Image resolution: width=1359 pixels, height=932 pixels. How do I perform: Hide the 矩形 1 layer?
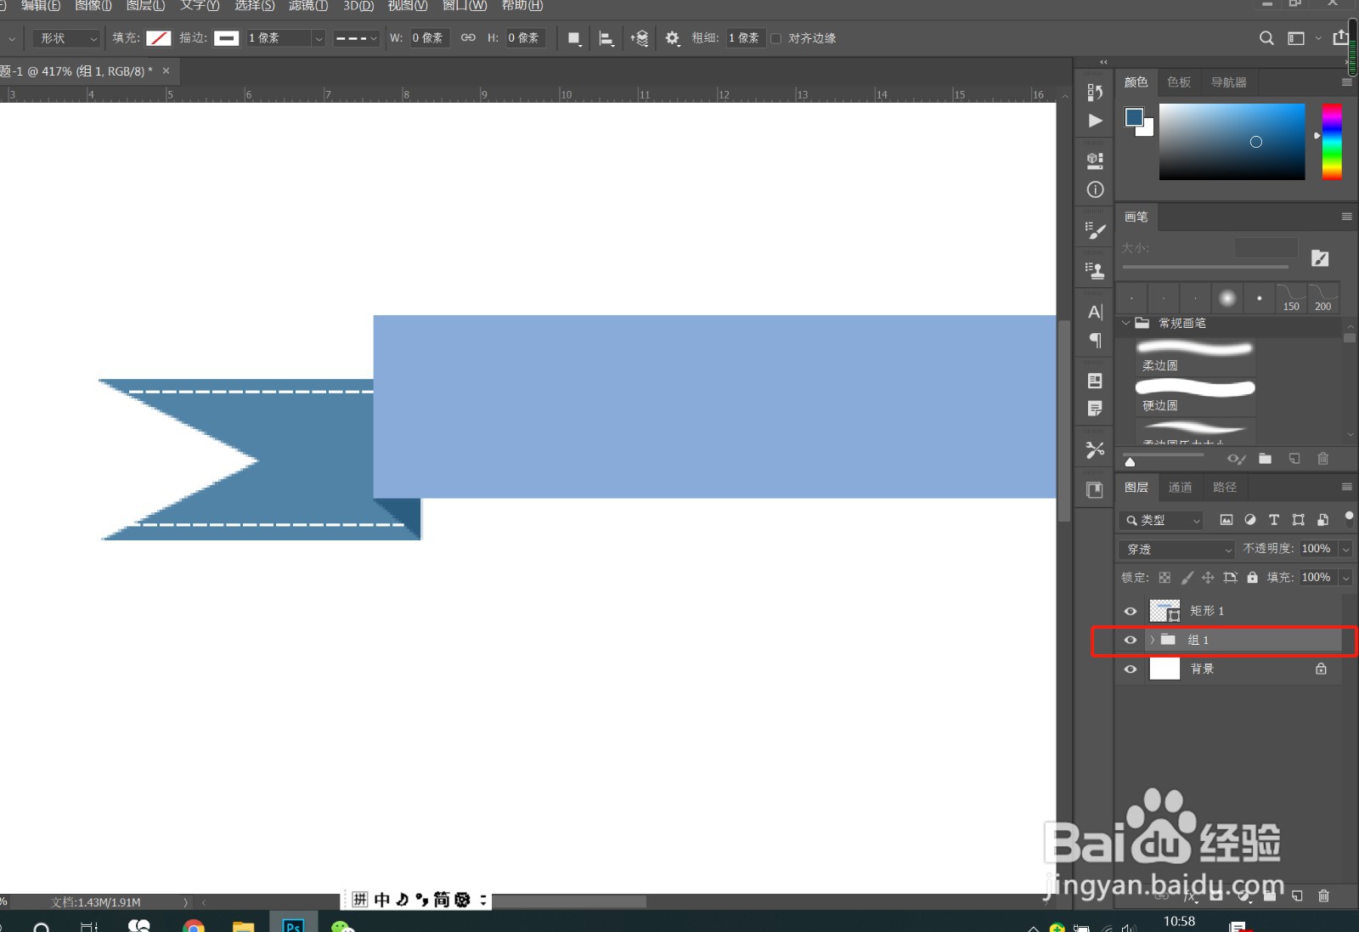pyautogui.click(x=1130, y=611)
